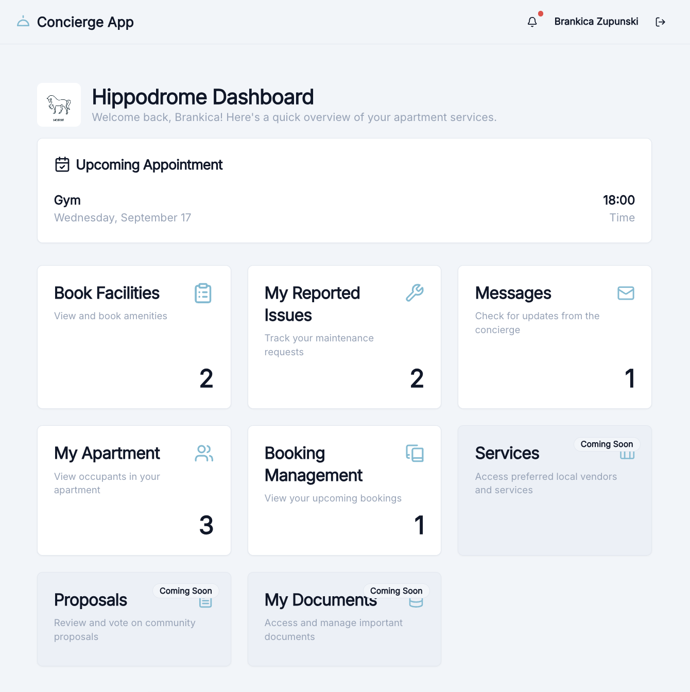The width and height of the screenshot is (690, 692).
Task: Click the Messages card to check updates
Action: point(555,337)
